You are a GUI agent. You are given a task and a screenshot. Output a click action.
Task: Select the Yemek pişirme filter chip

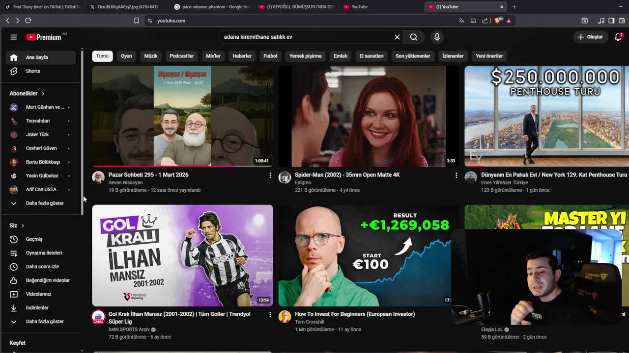click(x=306, y=56)
